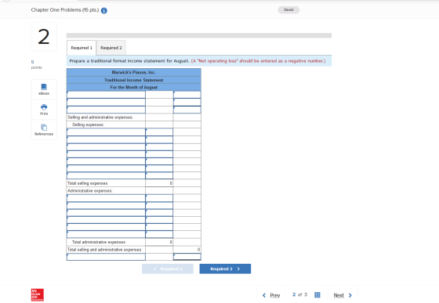Viewport: 439px width, 303px height.
Task: Open the info icon beside Chapter One Problems
Action: tap(103, 11)
